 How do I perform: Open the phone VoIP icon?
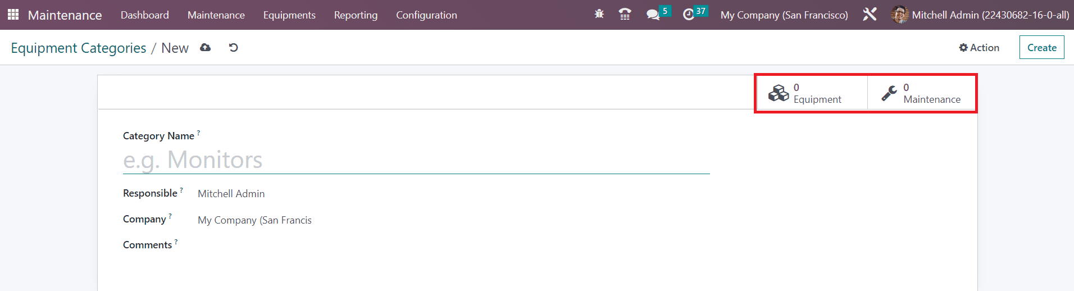(625, 14)
